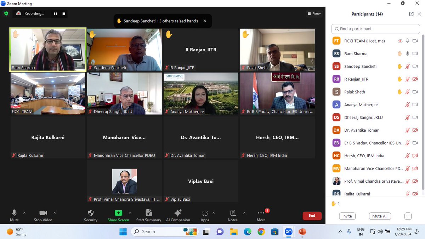This screenshot has width=425, height=239.
Task: Start Summary in meeting toolbar
Action: pos(149,215)
